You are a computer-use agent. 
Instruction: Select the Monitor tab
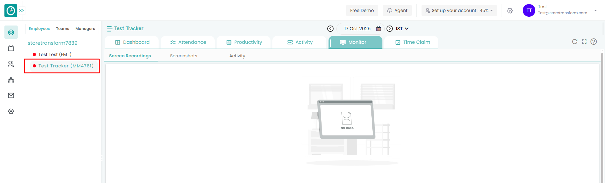(x=355, y=42)
